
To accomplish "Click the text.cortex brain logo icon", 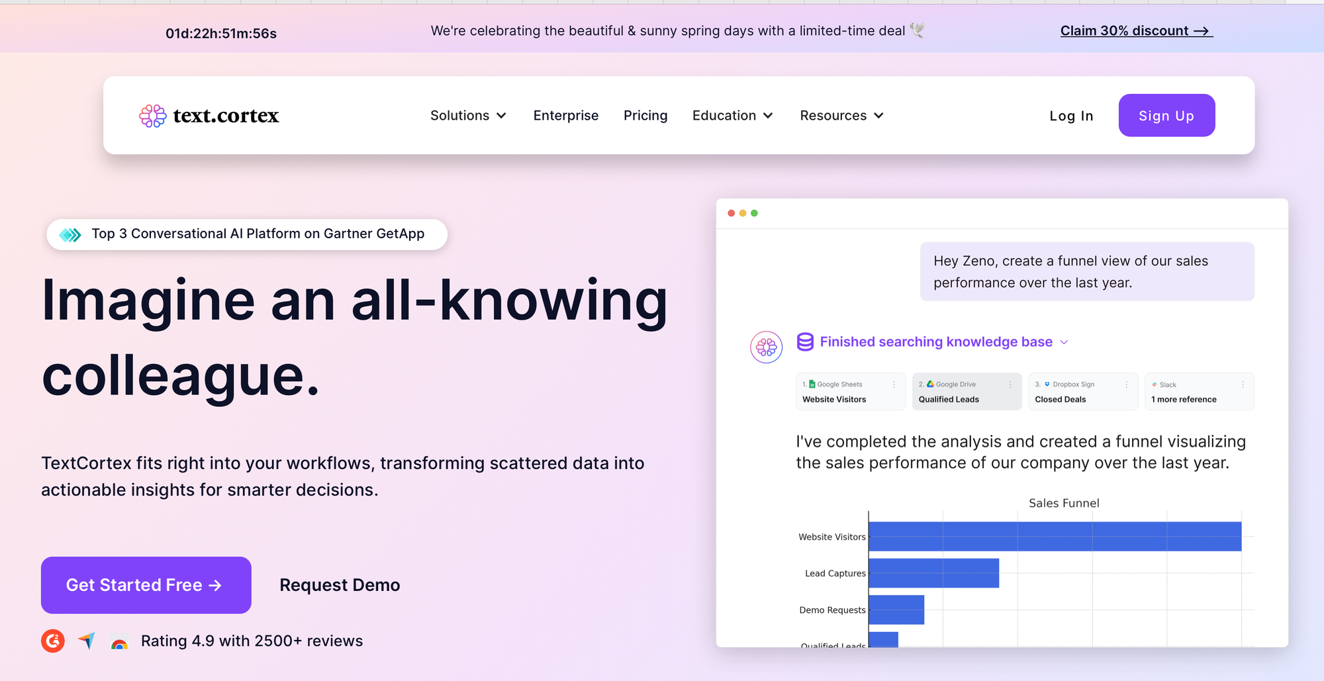I will click(152, 116).
